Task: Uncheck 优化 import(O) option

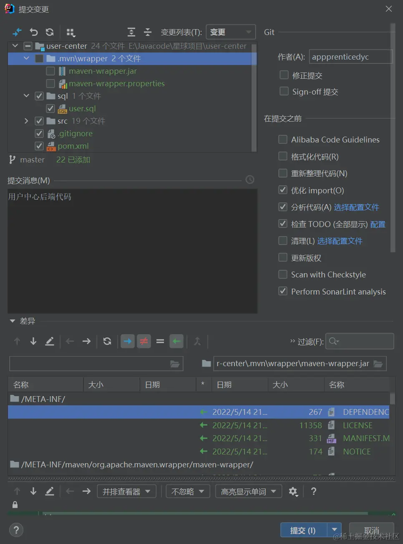Action: tap(283, 190)
